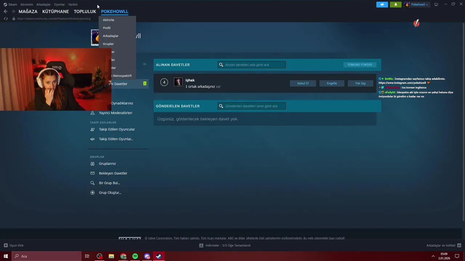
Task: Open Spotify from the taskbar
Action: (135, 256)
